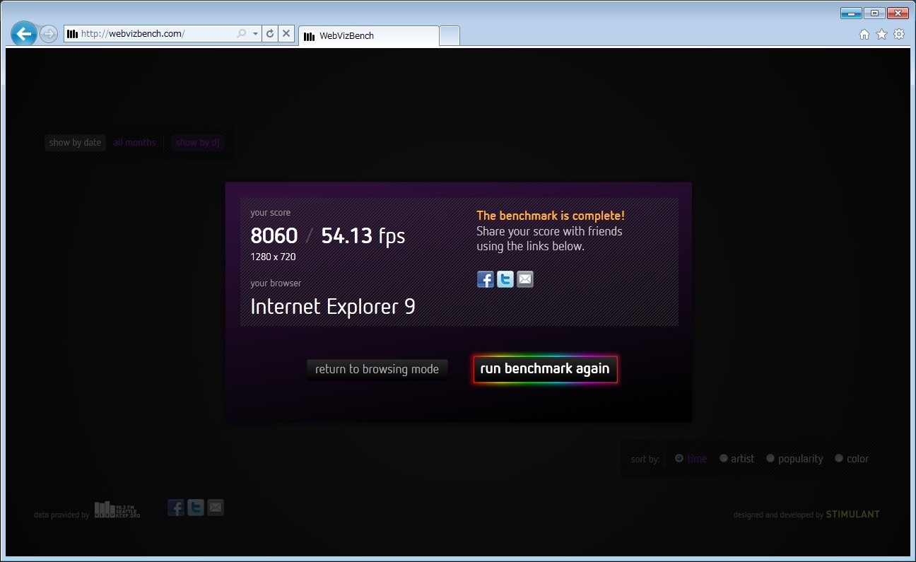Viewport: 916px width, 562px height.
Task: Click the 'designed and developed by' text
Action: [x=778, y=515]
